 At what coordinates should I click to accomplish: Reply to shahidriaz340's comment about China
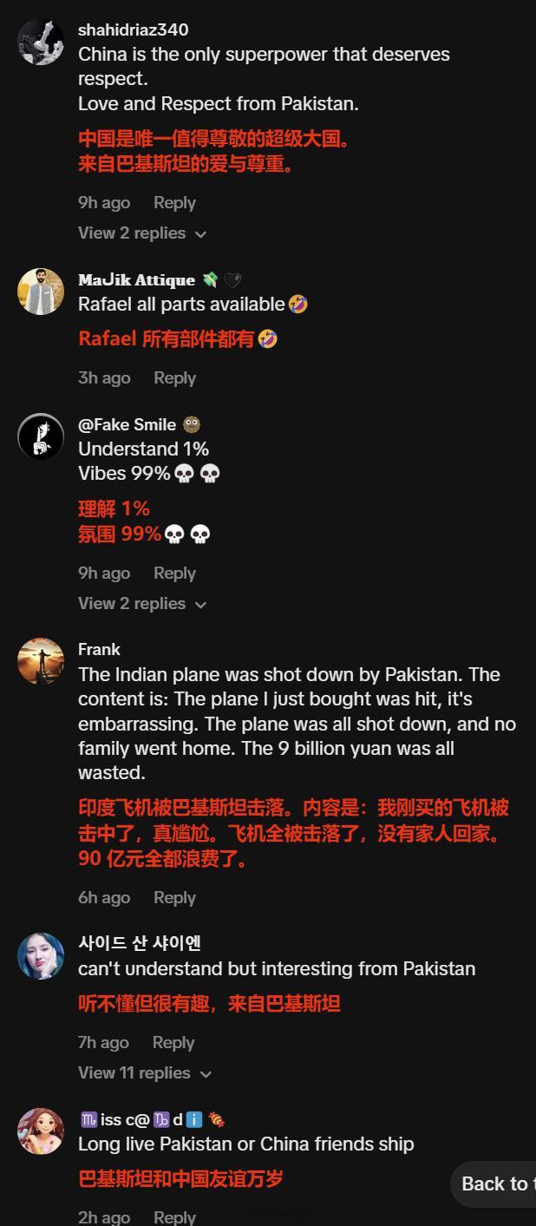(x=174, y=203)
